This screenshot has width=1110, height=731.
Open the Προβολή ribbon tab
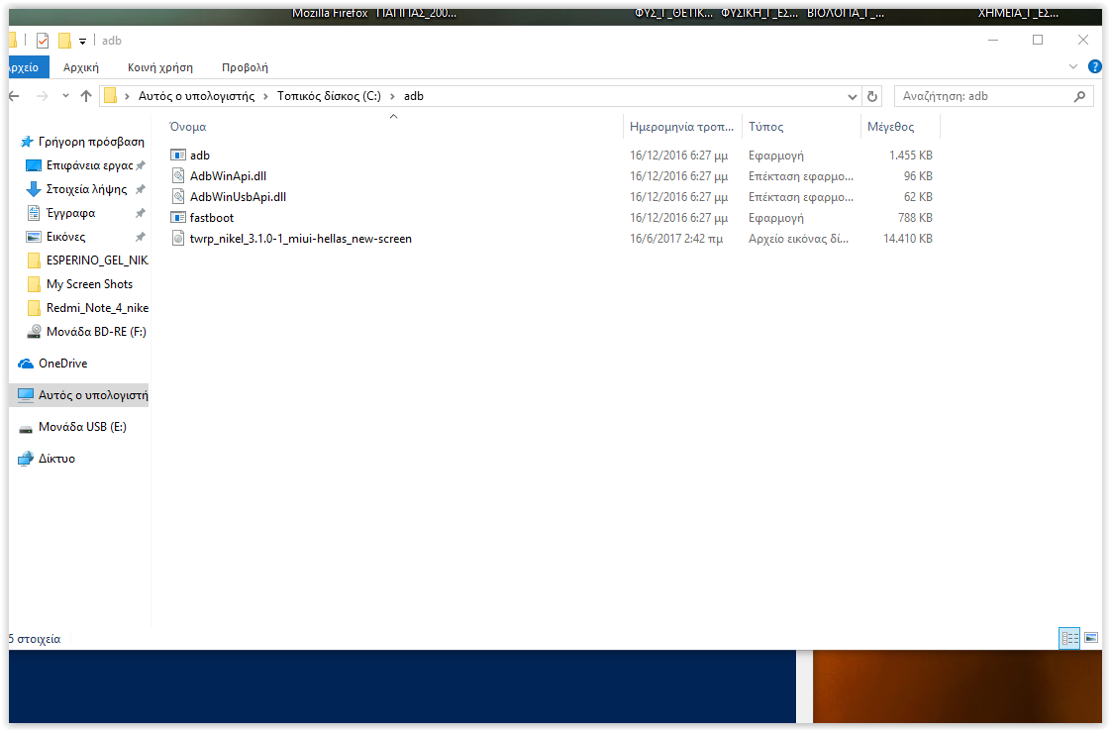click(x=245, y=67)
